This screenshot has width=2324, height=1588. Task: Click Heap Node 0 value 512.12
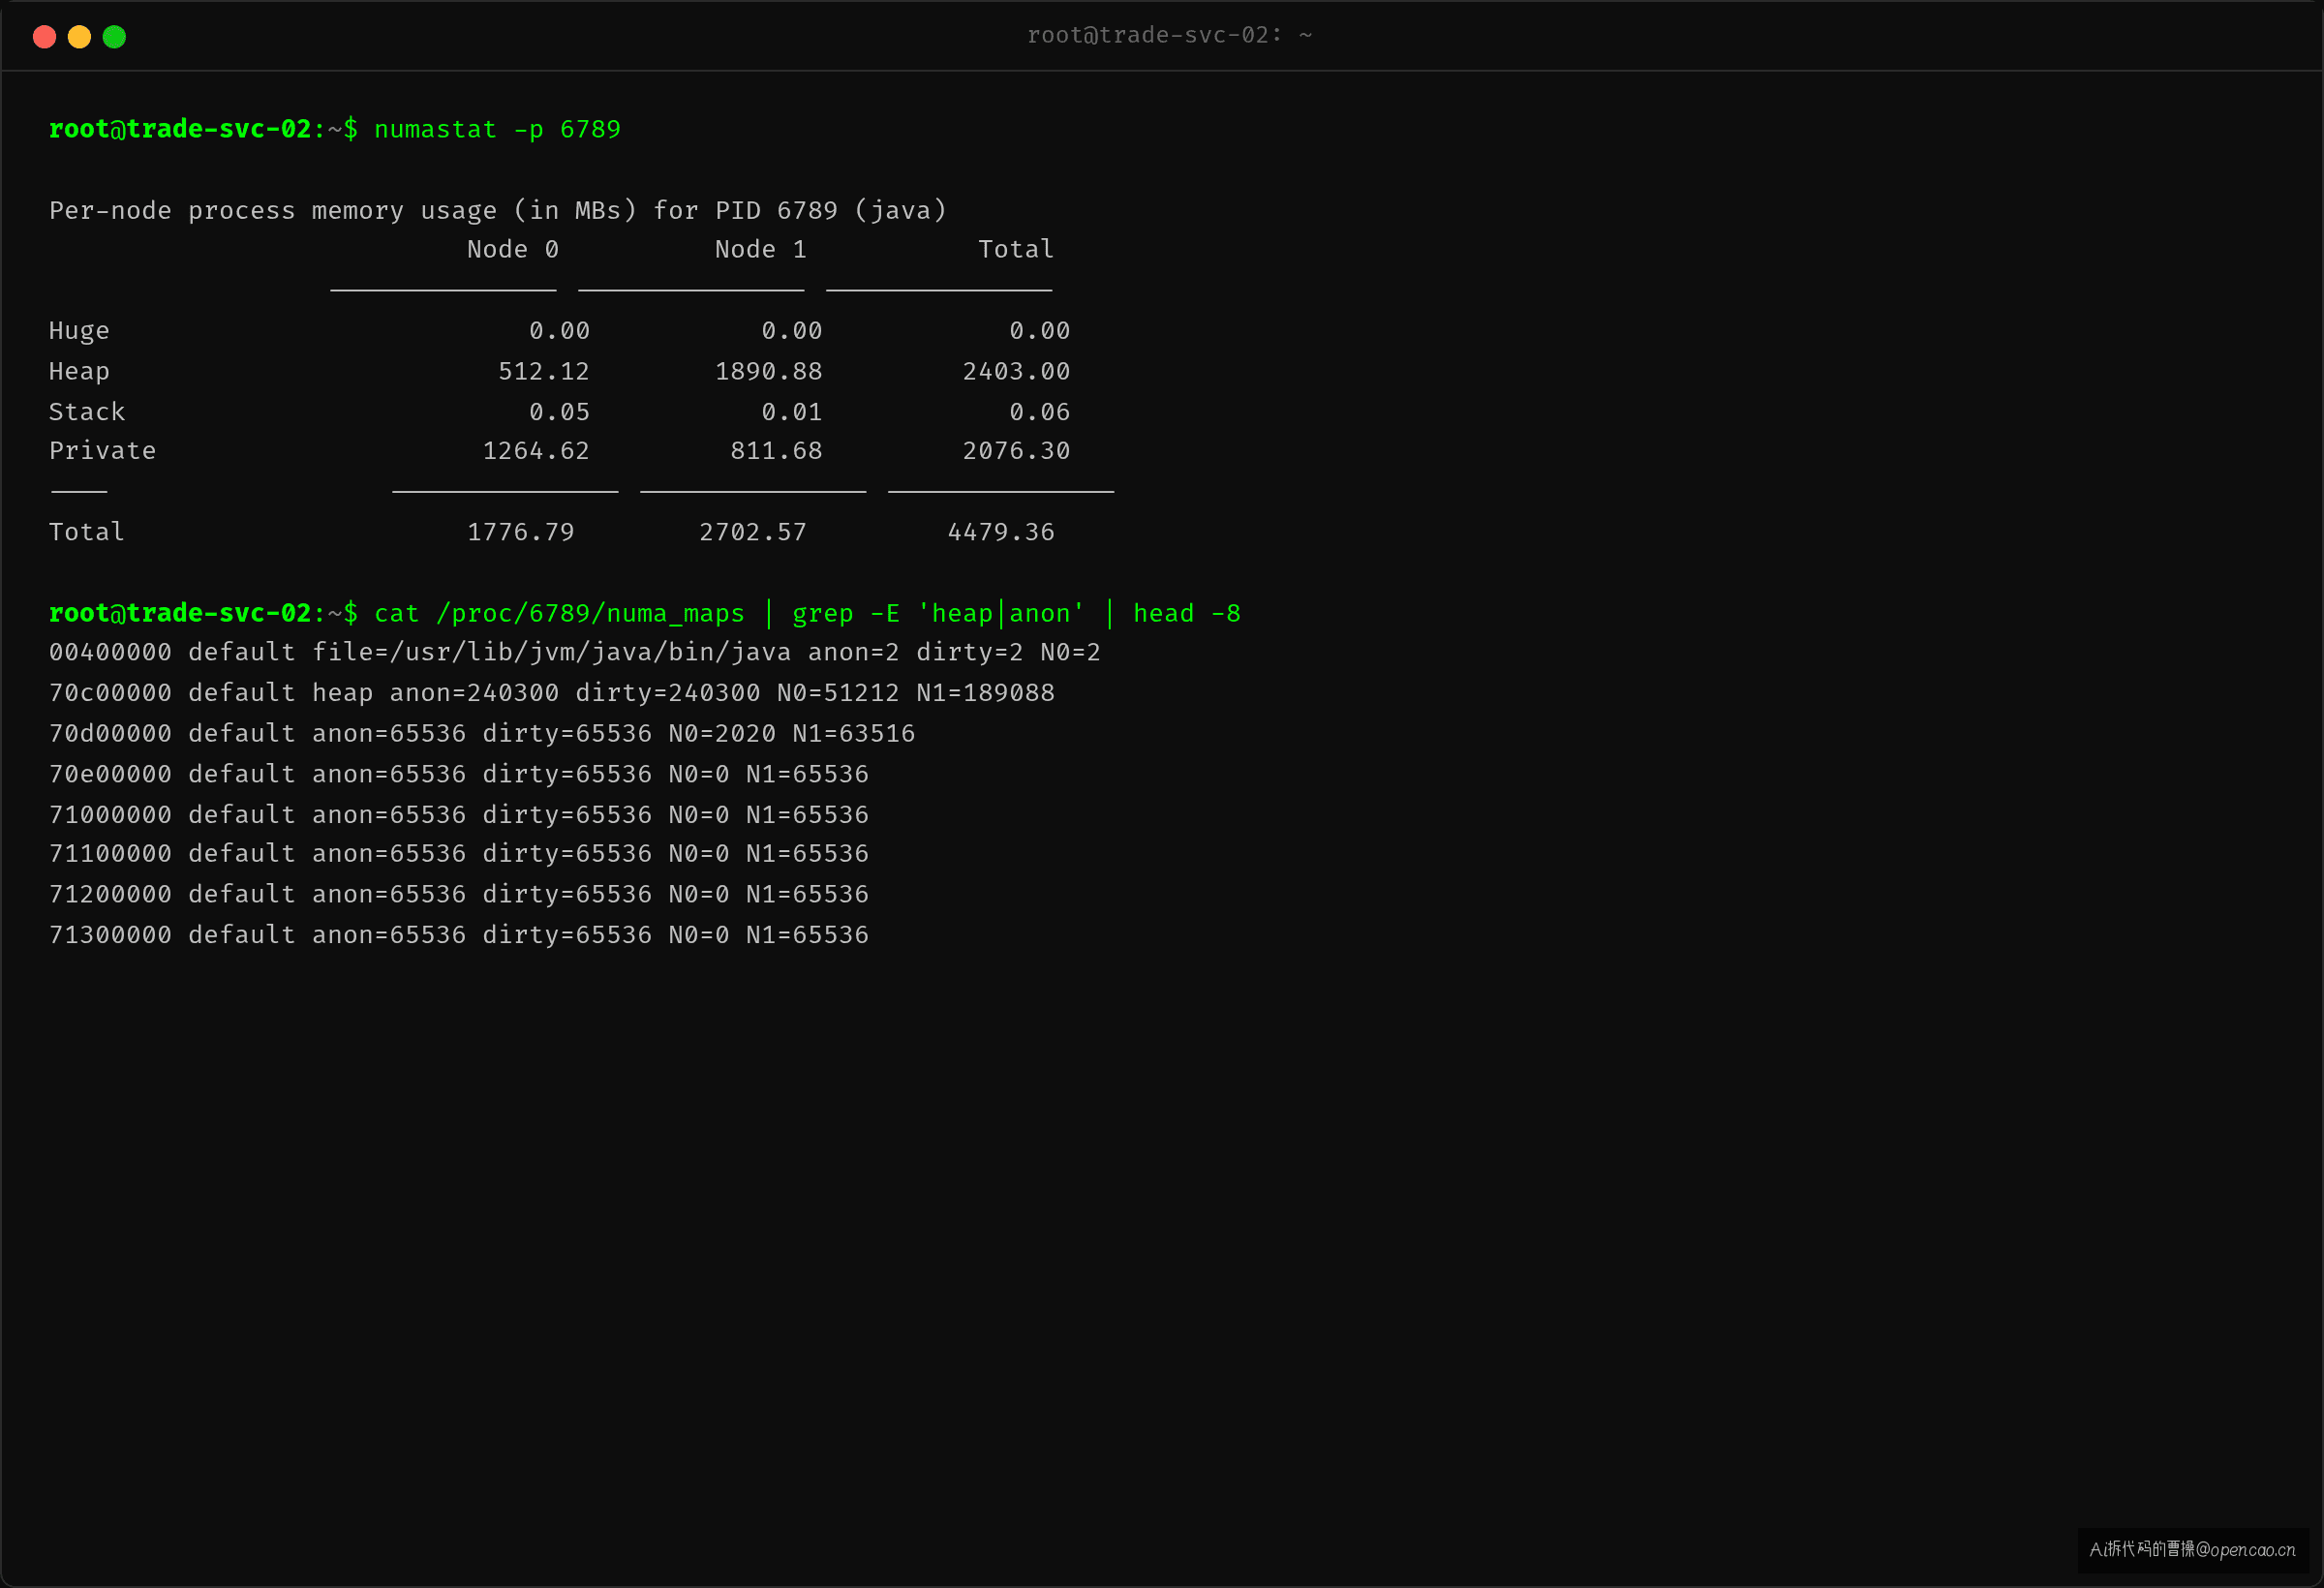coord(544,372)
